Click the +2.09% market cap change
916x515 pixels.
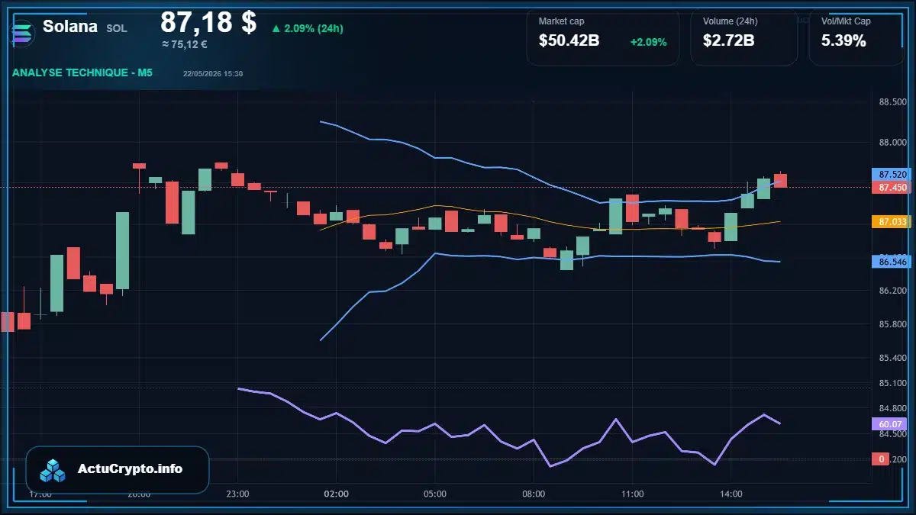pos(649,42)
